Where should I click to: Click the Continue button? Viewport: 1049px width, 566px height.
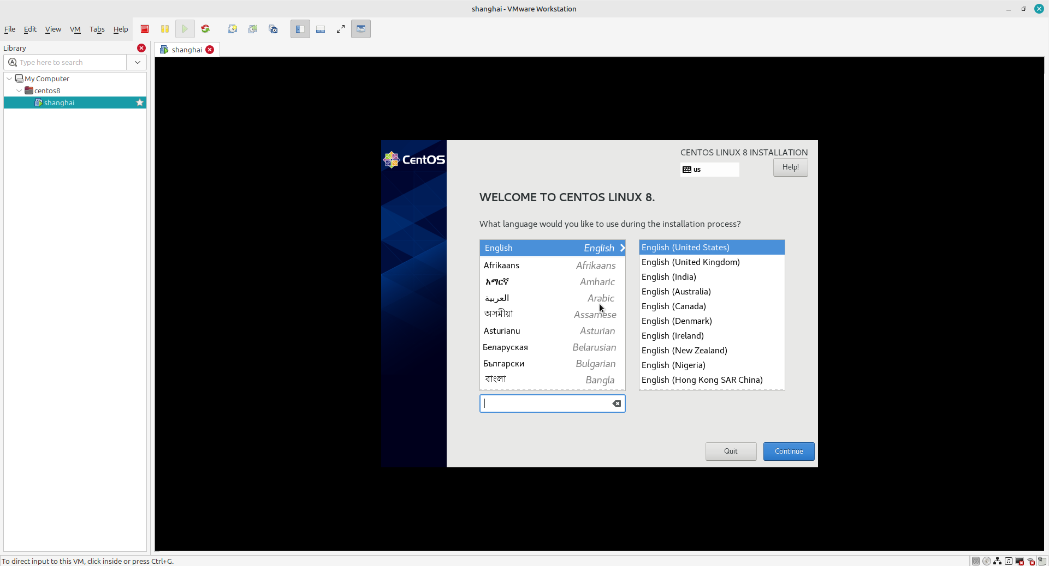click(789, 451)
